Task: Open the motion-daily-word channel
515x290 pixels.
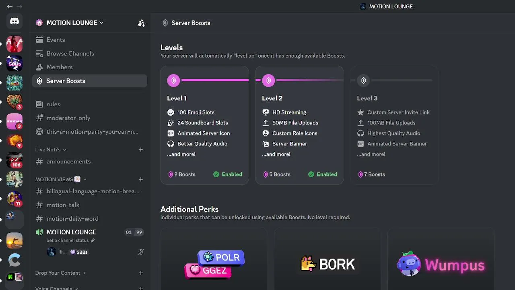Action: point(90,219)
